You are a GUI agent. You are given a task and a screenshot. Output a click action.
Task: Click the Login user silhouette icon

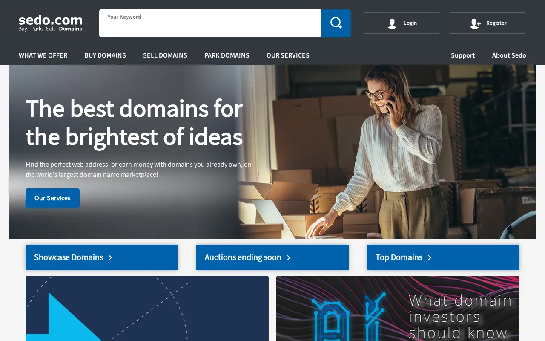[x=392, y=23]
